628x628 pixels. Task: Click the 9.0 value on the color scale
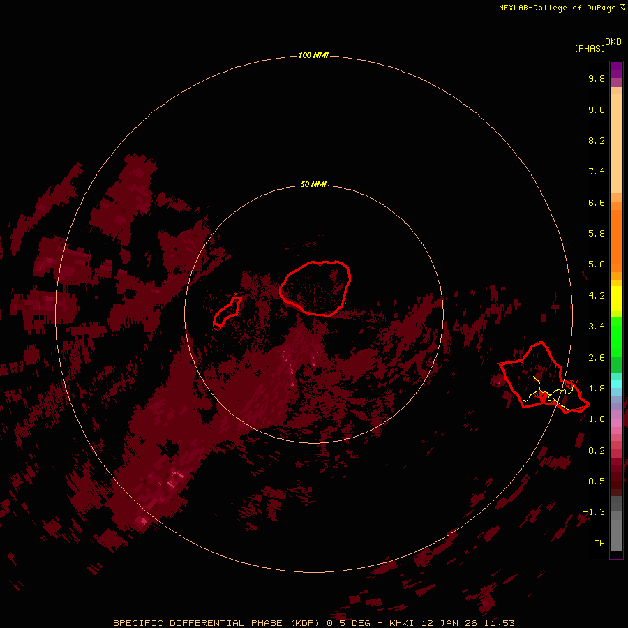click(597, 110)
